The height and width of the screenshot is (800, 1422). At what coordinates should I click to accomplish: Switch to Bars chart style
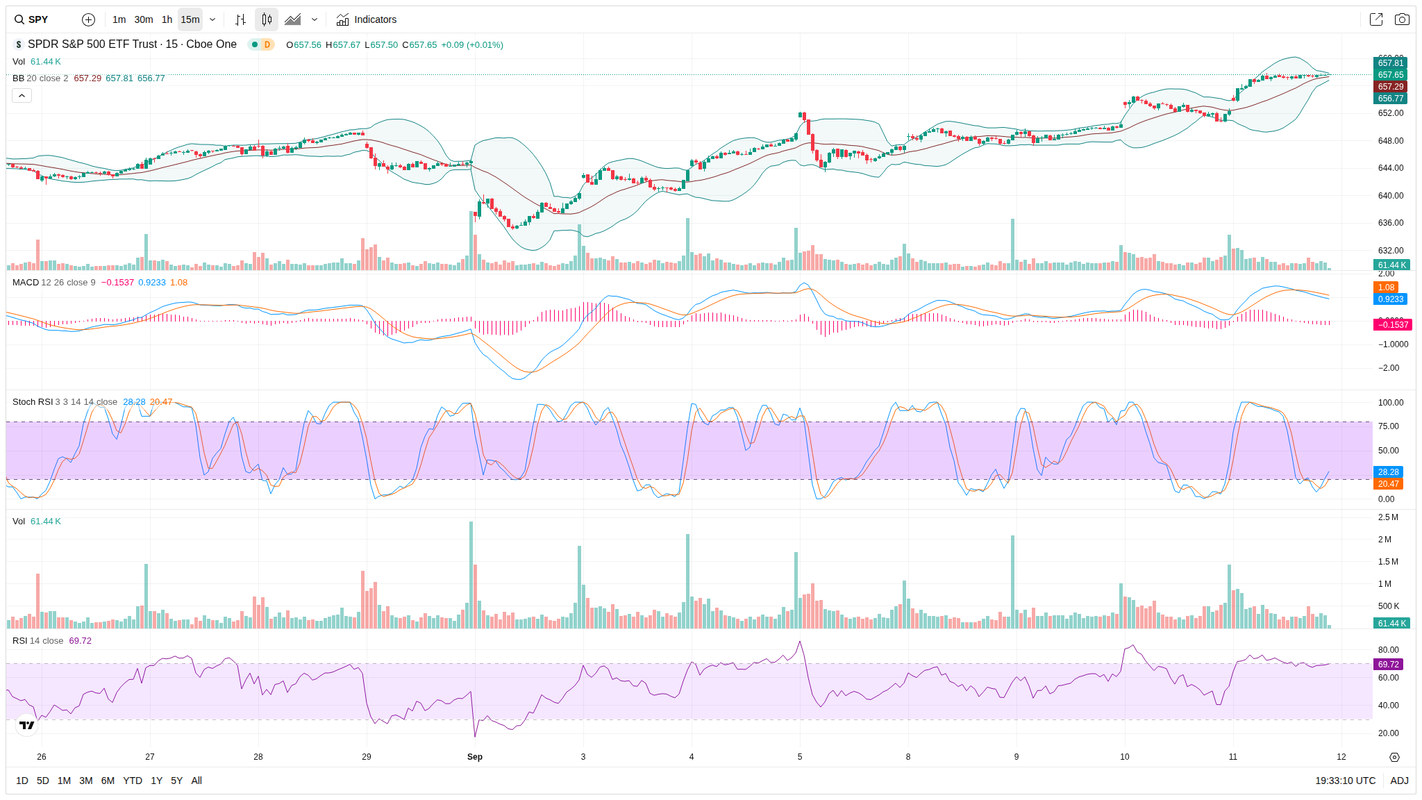pos(240,19)
